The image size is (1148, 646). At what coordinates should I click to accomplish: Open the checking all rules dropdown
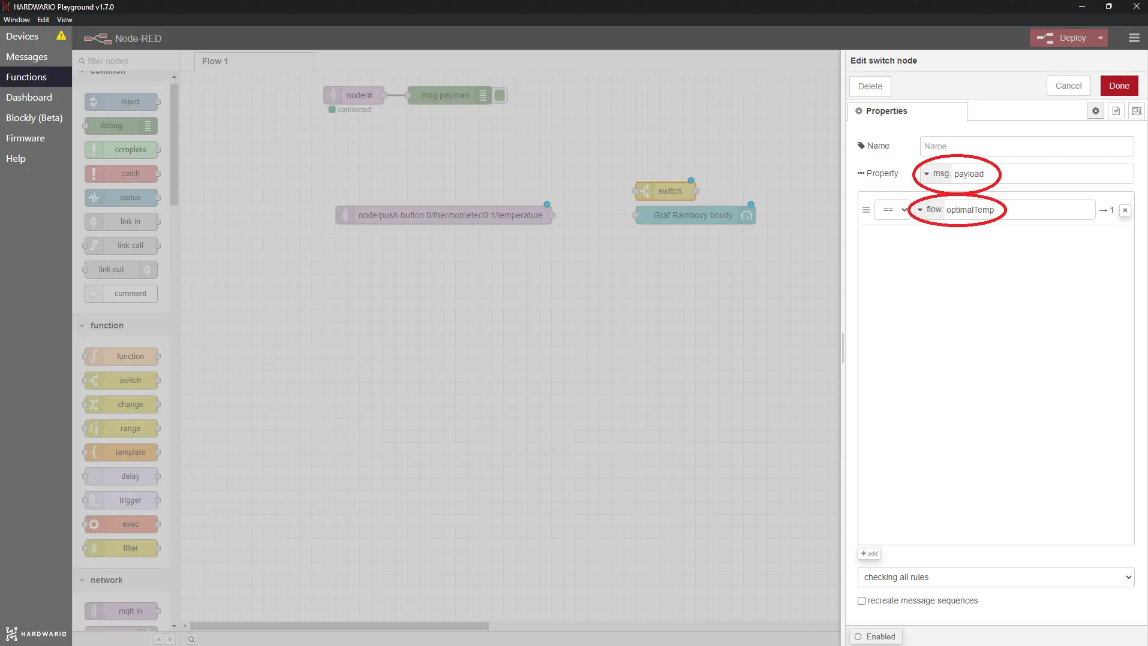(x=996, y=577)
